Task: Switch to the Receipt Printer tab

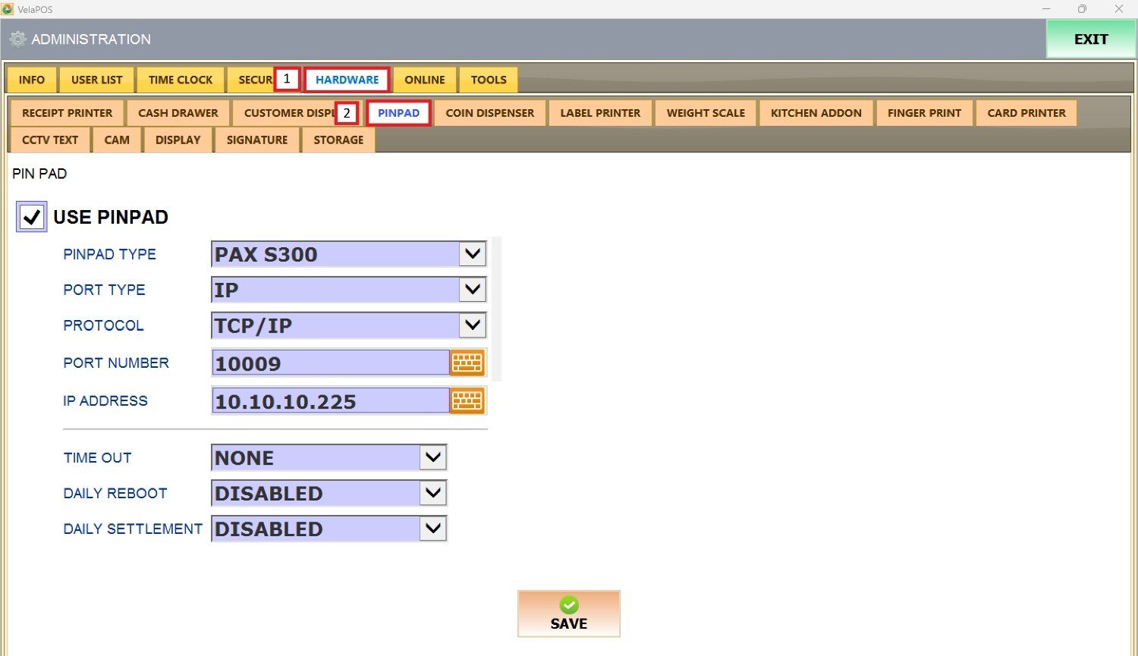Action: tap(67, 113)
